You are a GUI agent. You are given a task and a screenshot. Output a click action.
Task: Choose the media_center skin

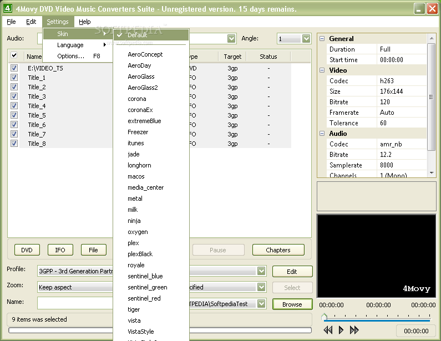tap(146, 187)
